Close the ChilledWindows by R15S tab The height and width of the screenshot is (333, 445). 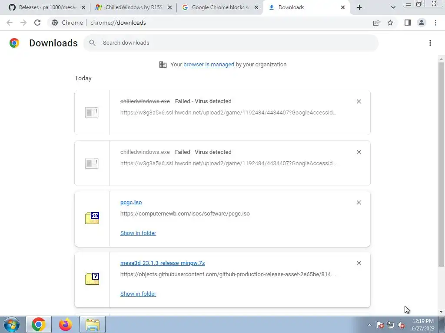pyautogui.click(x=170, y=7)
